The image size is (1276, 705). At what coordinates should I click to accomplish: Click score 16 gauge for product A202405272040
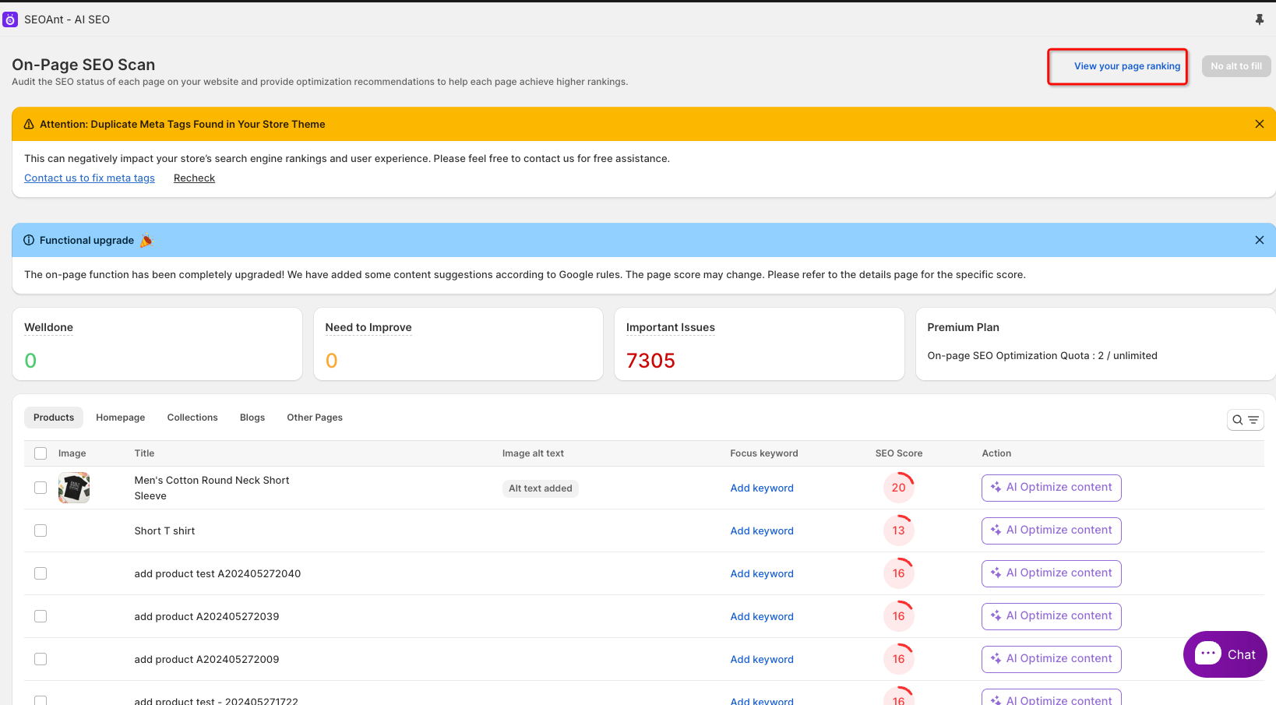click(899, 573)
